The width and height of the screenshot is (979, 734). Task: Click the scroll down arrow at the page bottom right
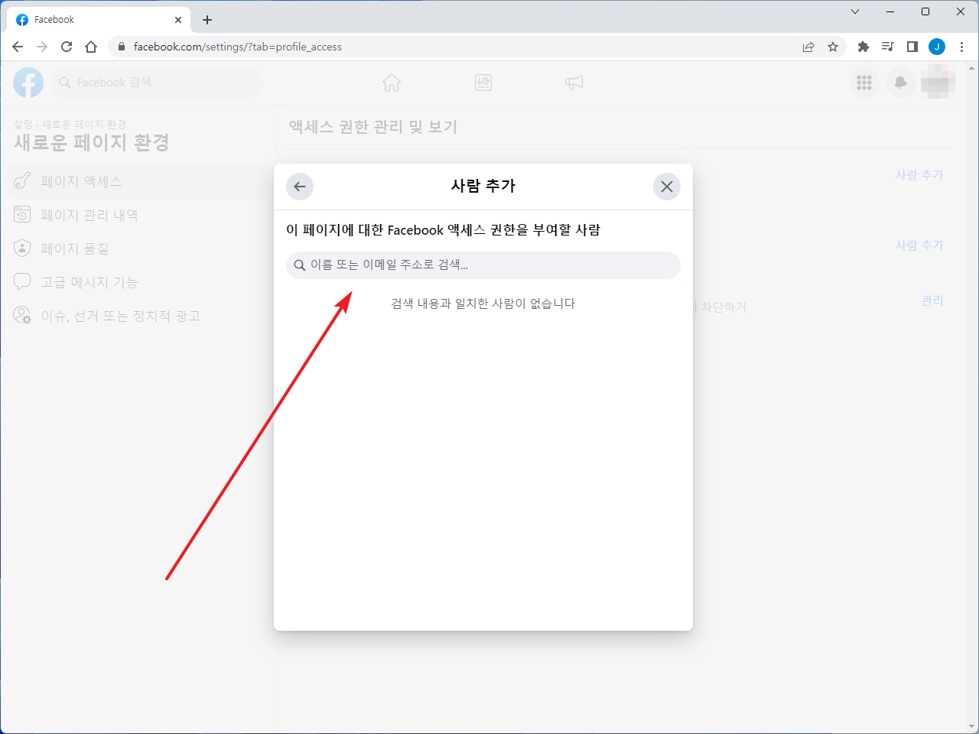972,726
